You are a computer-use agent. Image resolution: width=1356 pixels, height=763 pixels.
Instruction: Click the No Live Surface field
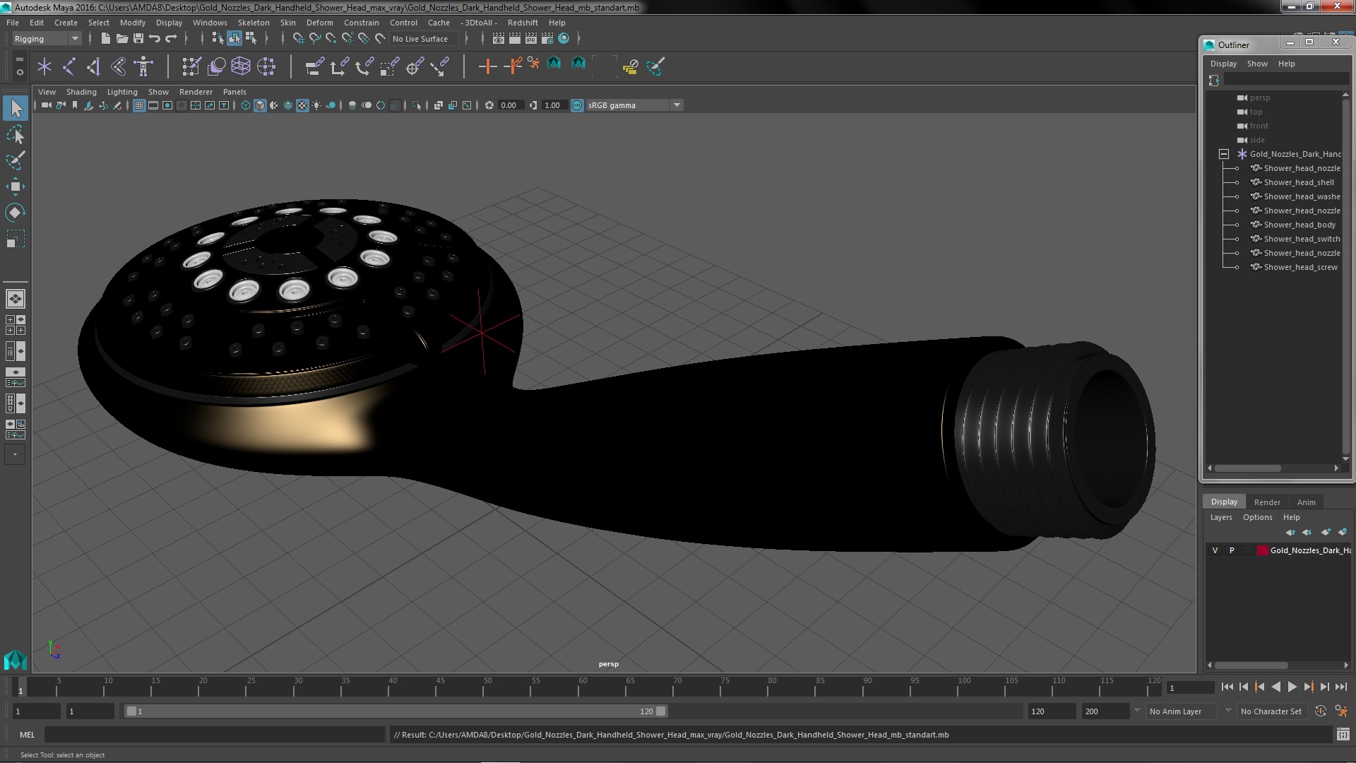(421, 39)
